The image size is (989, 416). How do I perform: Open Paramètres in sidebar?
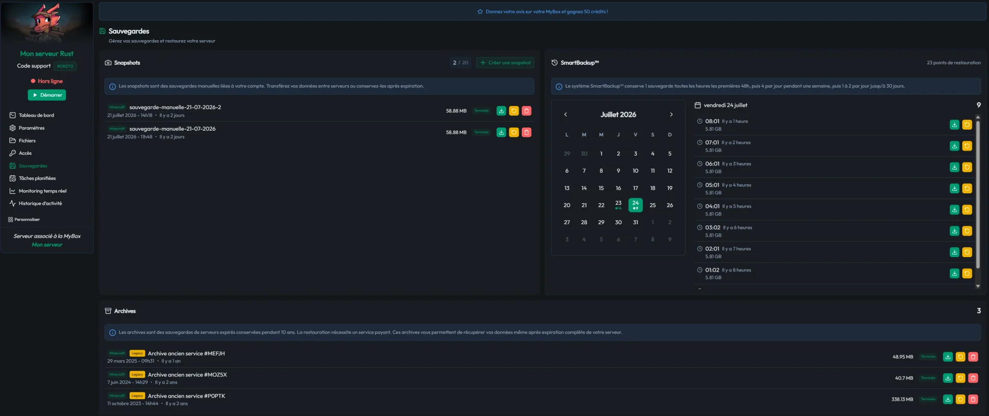[47, 128]
